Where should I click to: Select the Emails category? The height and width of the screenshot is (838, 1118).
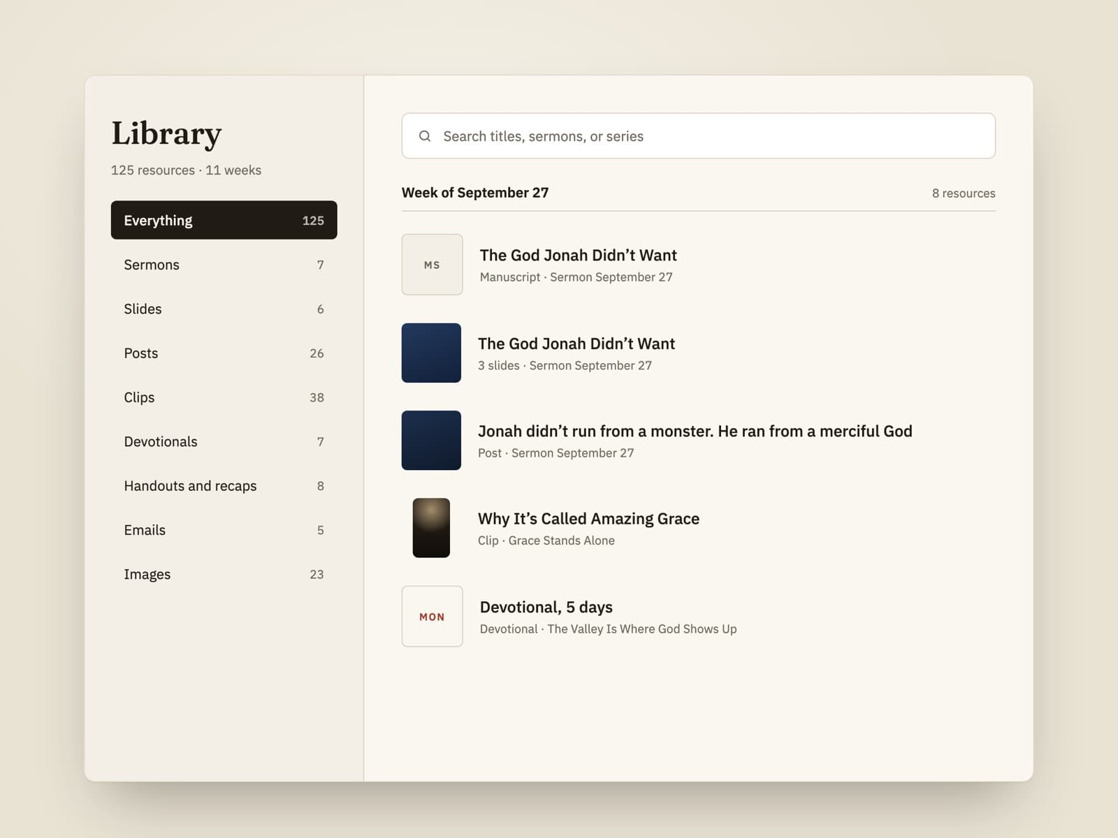[x=224, y=530]
